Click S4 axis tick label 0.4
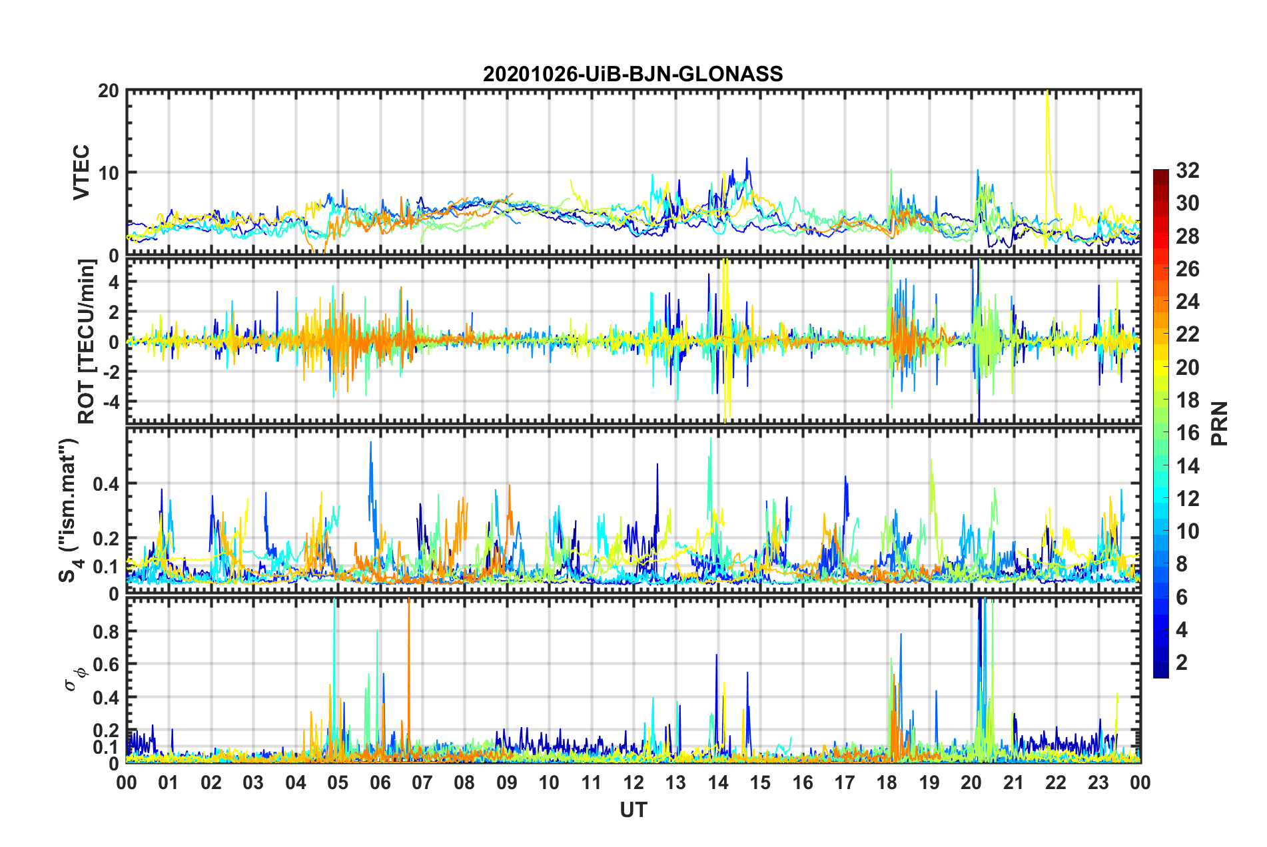 pos(107,484)
